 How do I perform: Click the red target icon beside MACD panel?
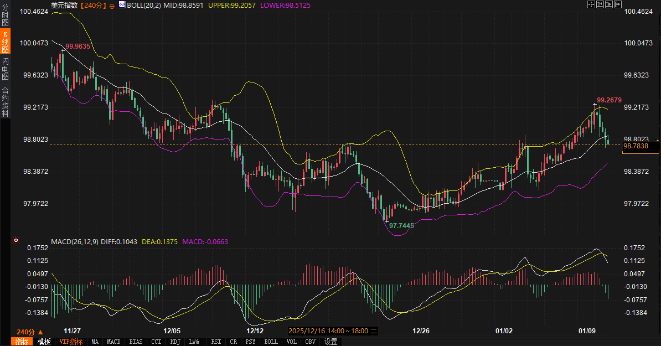point(16,240)
